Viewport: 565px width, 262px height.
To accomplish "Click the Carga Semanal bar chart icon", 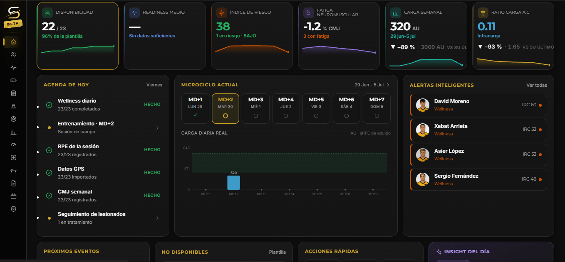I will (395, 12).
